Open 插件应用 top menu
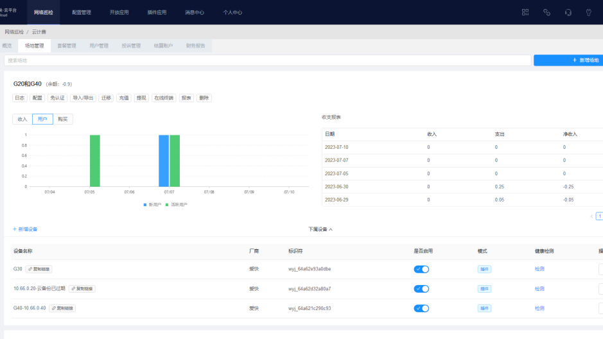This screenshot has width=603, height=339. 157,12
